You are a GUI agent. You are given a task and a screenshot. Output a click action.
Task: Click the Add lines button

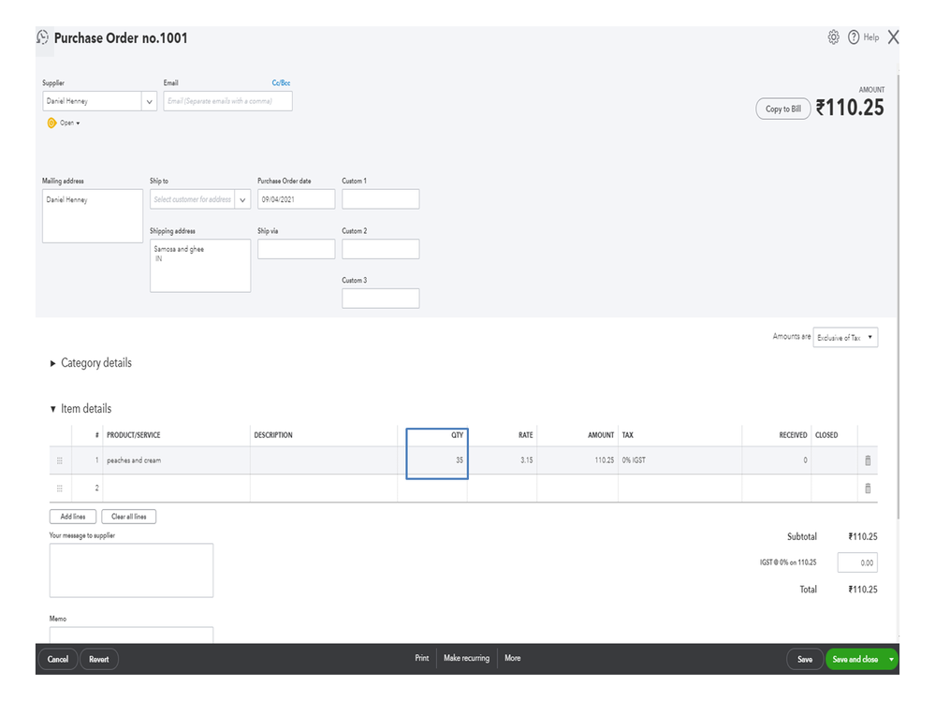(73, 517)
